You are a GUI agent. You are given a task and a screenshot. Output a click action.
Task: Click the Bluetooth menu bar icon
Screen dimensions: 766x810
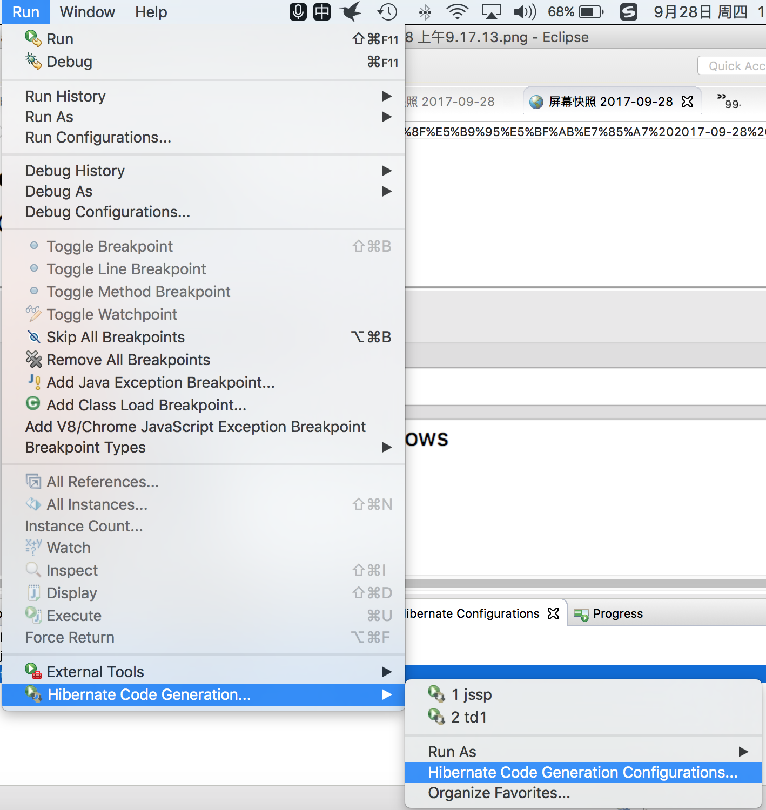pyautogui.click(x=425, y=11)
